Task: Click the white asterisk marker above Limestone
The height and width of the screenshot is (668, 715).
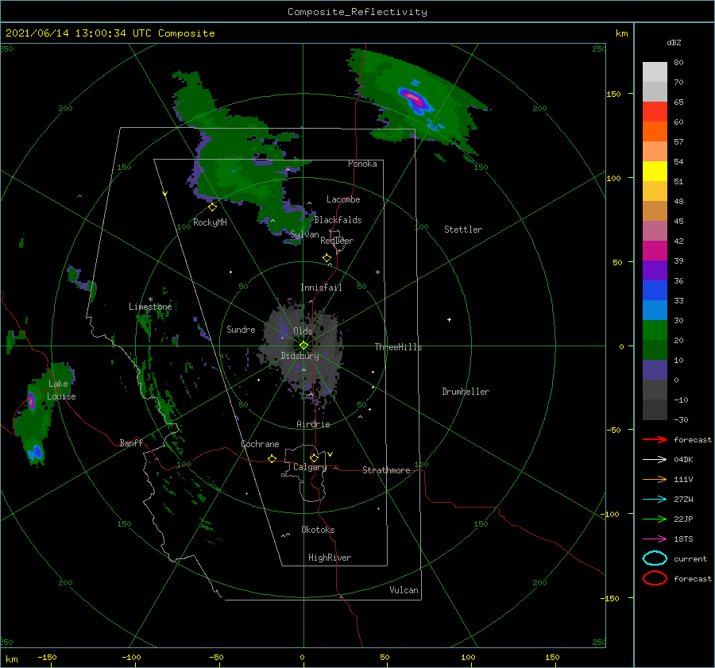Action: [150, 299]
